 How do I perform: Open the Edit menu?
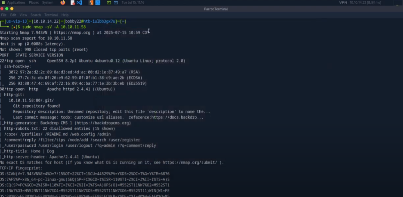(13, 15)
